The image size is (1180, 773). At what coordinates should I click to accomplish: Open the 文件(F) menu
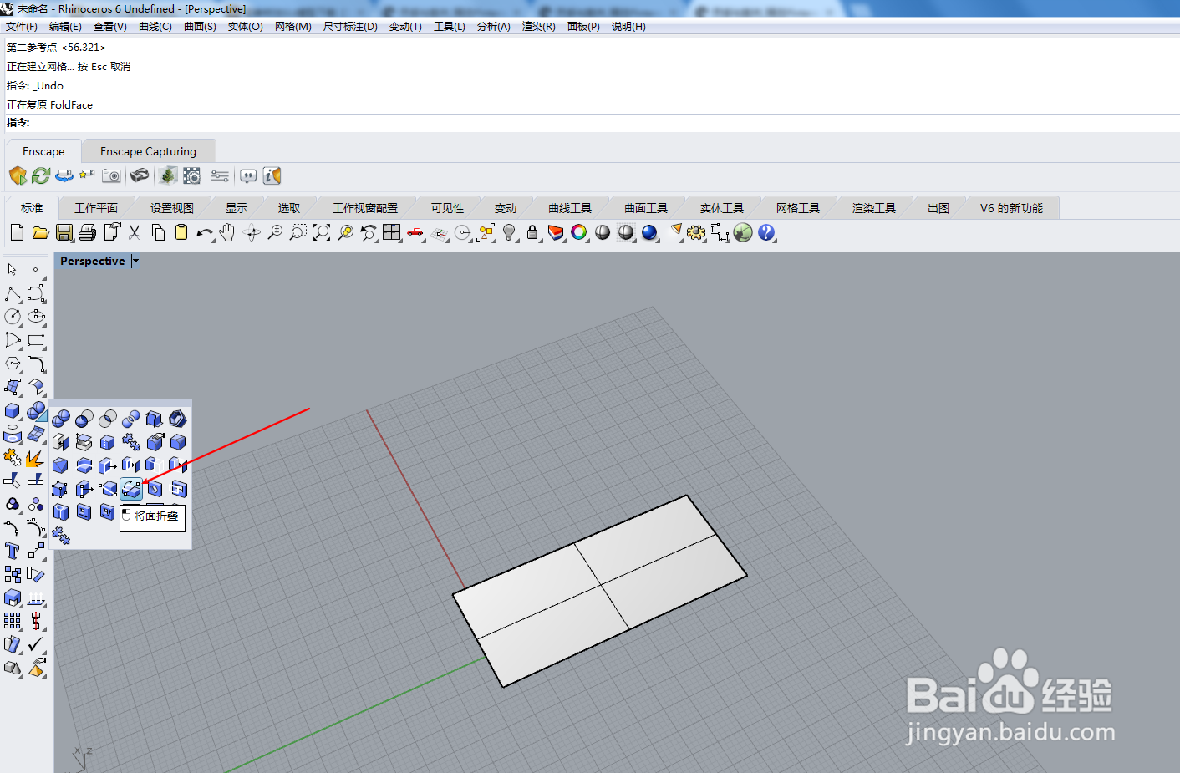click(x=22, y=27)
